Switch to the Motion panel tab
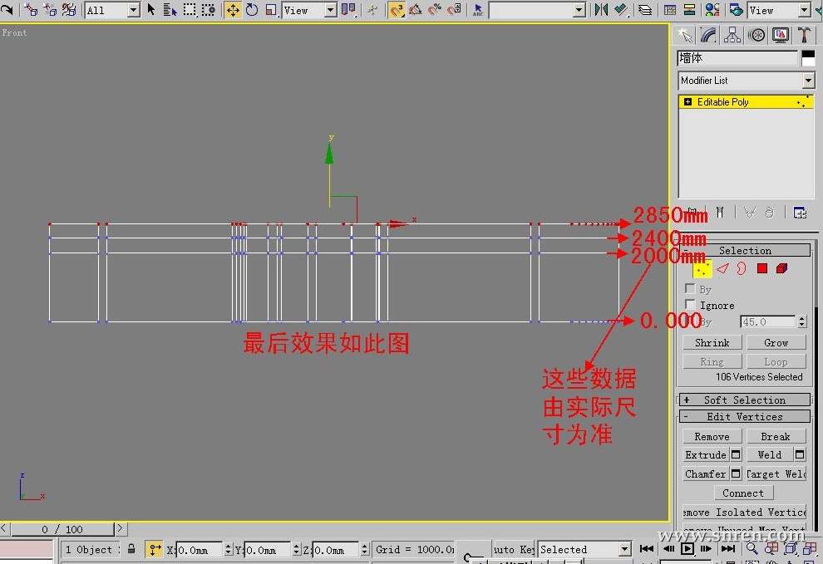Viewport: 823px width, 564px height. 756,35
